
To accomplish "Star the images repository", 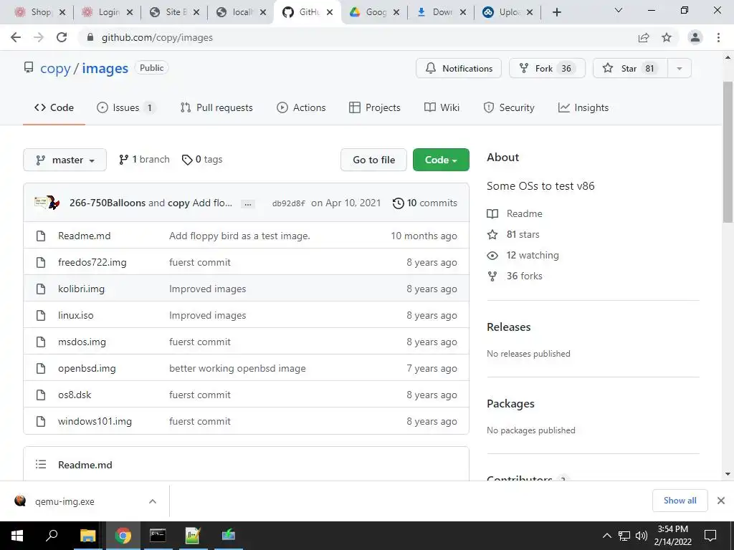I will 630,68.
